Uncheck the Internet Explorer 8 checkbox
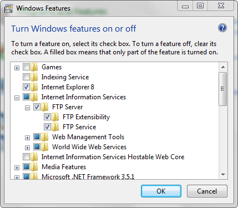Viewport: 238px width, 208px height. click(x=26, y=87)
